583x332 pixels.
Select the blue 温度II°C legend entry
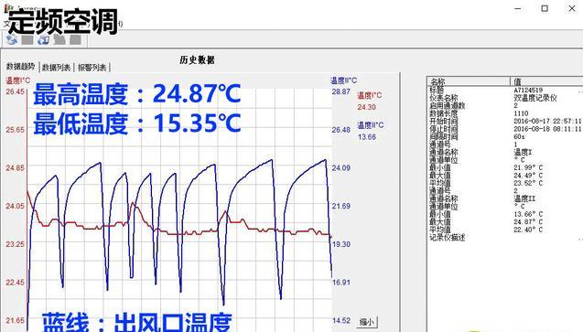click(x=371, y=125)
